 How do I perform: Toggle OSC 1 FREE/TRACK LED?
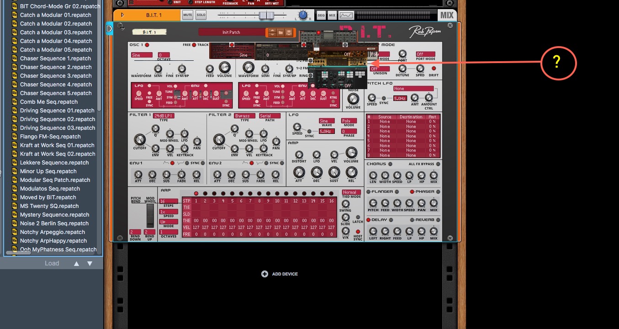[194, 45]
